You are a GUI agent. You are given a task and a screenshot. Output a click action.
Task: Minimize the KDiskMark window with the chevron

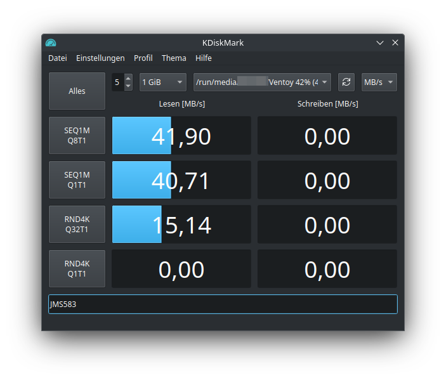coord(380,43)
